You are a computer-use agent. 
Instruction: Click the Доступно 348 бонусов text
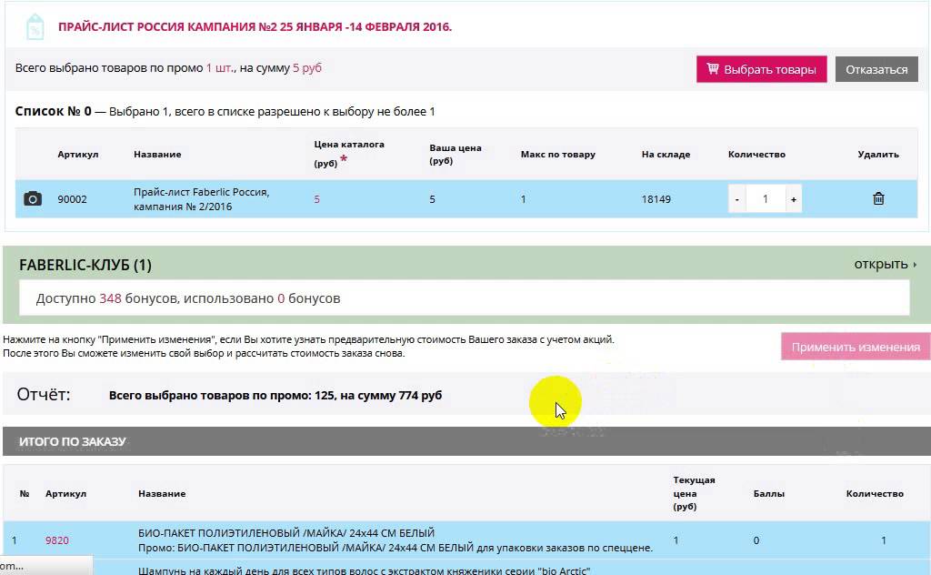coord(187,298)
